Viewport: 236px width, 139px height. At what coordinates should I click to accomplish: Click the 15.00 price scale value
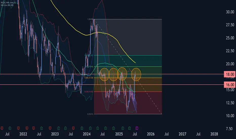[230, 90]
